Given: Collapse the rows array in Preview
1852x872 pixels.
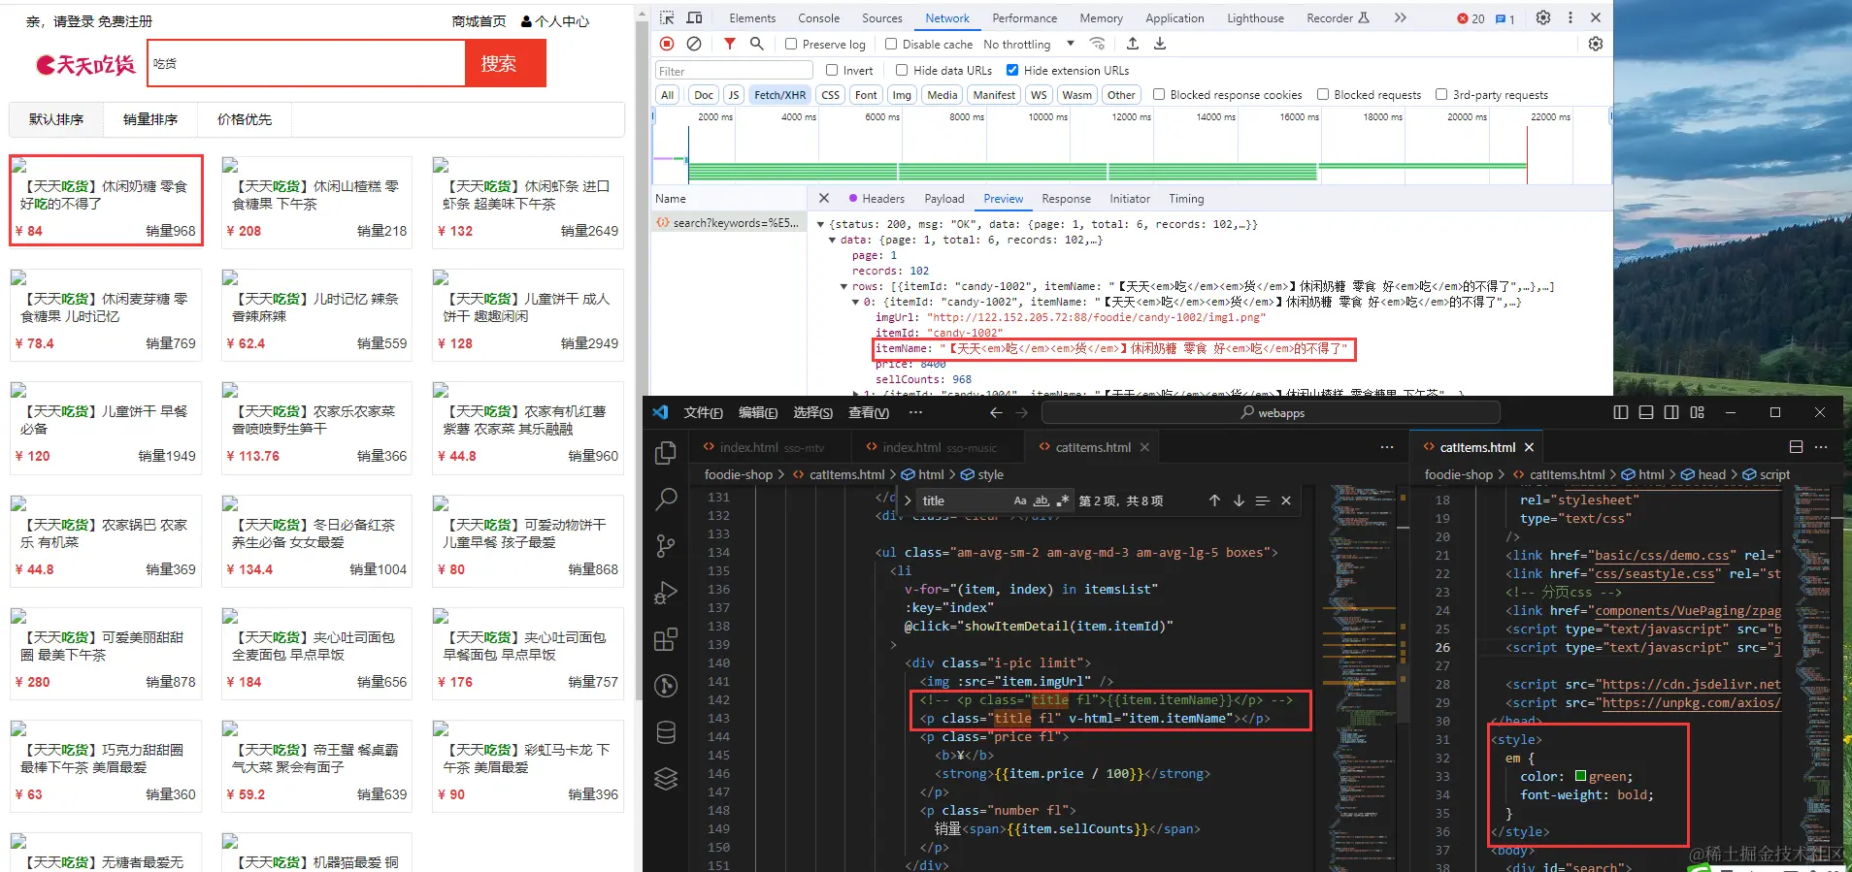Looking at the screenshot, I should [x=844, y=286].
